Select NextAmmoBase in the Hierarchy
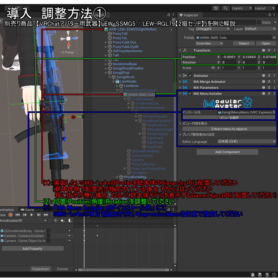Image resolution: width=278 pixels, height=278 pixels. [x=124, y=64]
